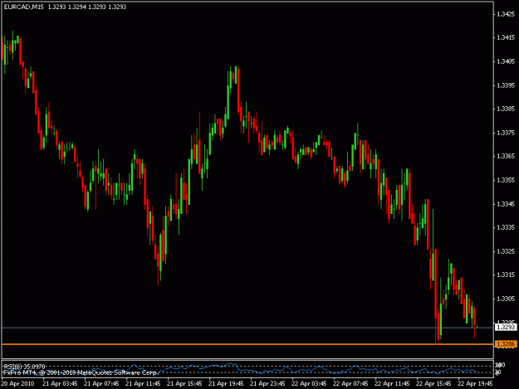Click the 21 Apr 23:45 time label
Viewport: 519px width, 389px height.
click(267, 383)
